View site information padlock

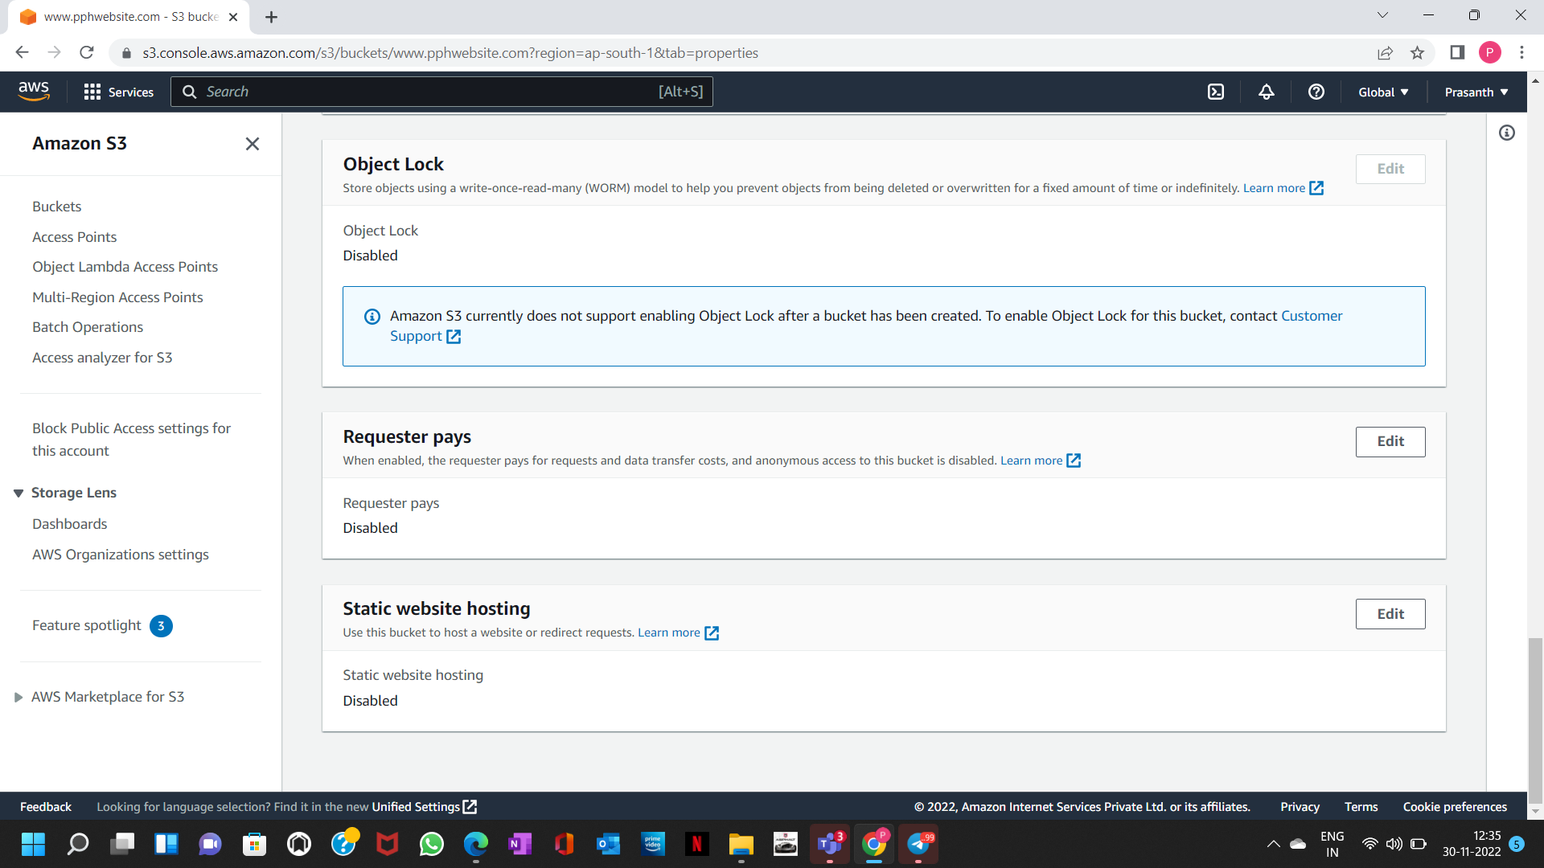[x=126, y=53]
